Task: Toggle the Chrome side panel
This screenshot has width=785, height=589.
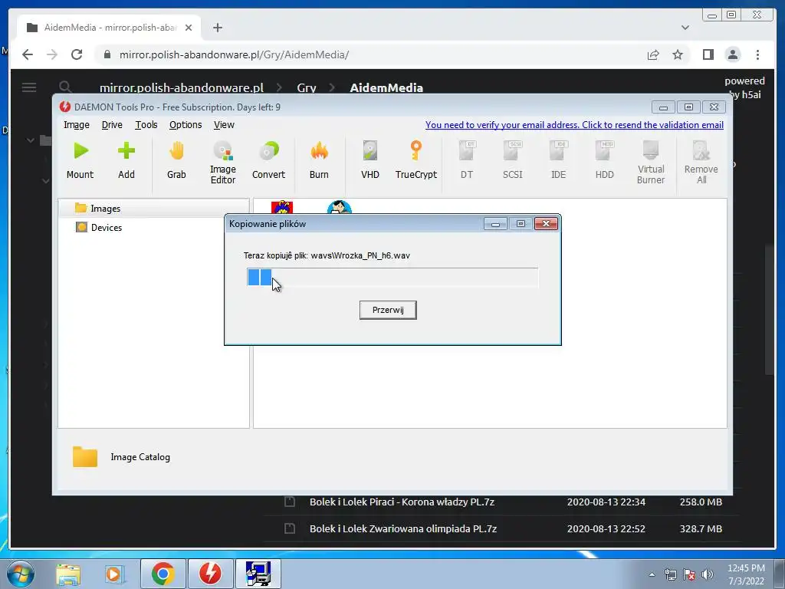Action: click(708, 54)
